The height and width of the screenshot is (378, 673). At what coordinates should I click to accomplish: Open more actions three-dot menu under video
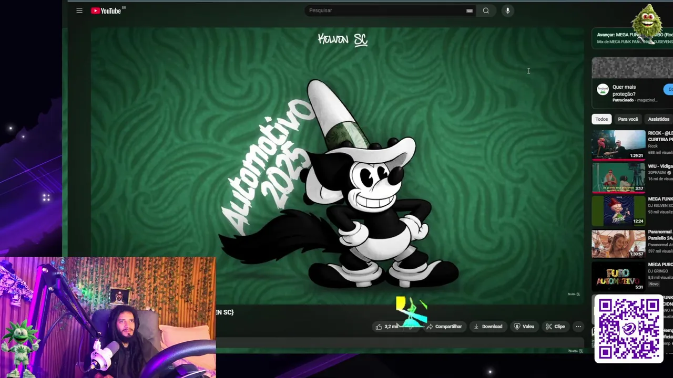click(578, 327)
